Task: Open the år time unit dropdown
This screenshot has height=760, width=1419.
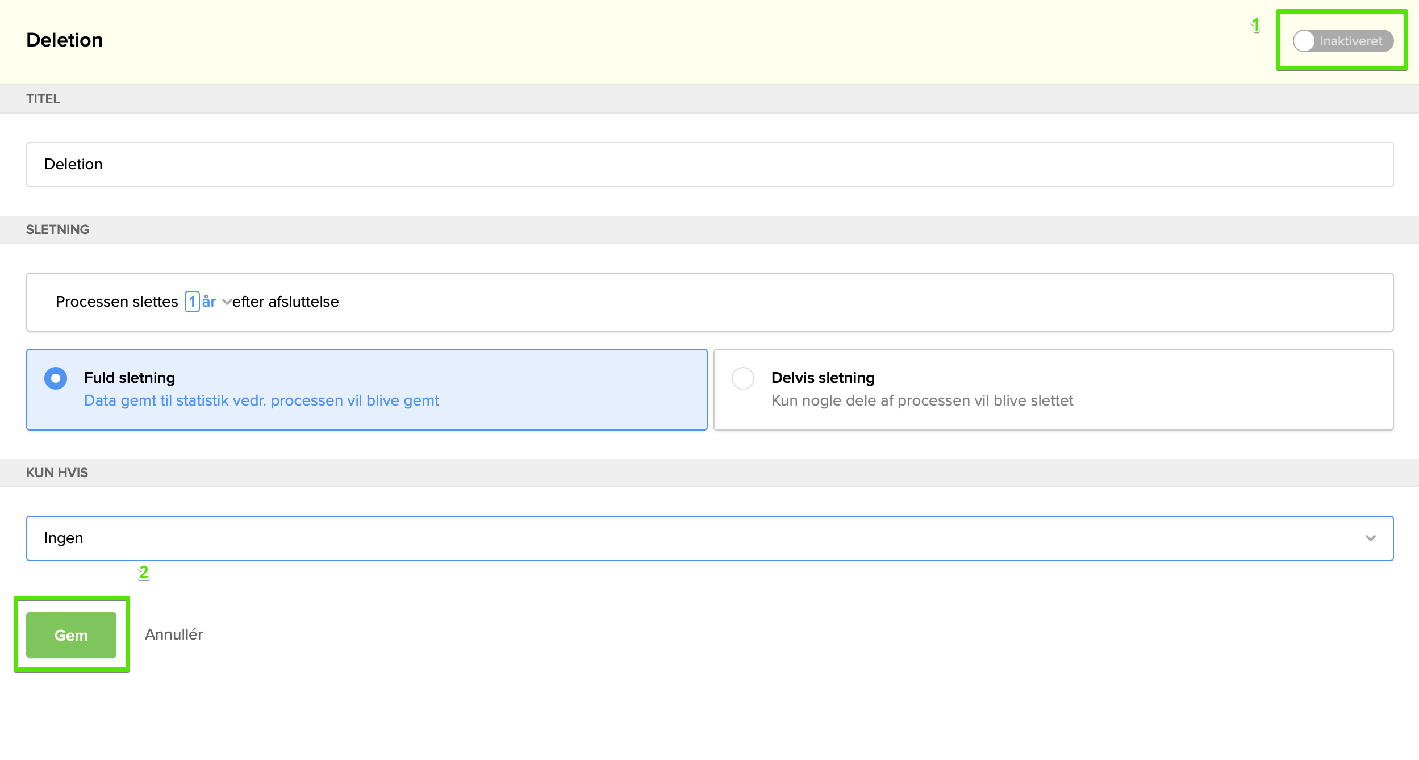Action: point(209,302)
